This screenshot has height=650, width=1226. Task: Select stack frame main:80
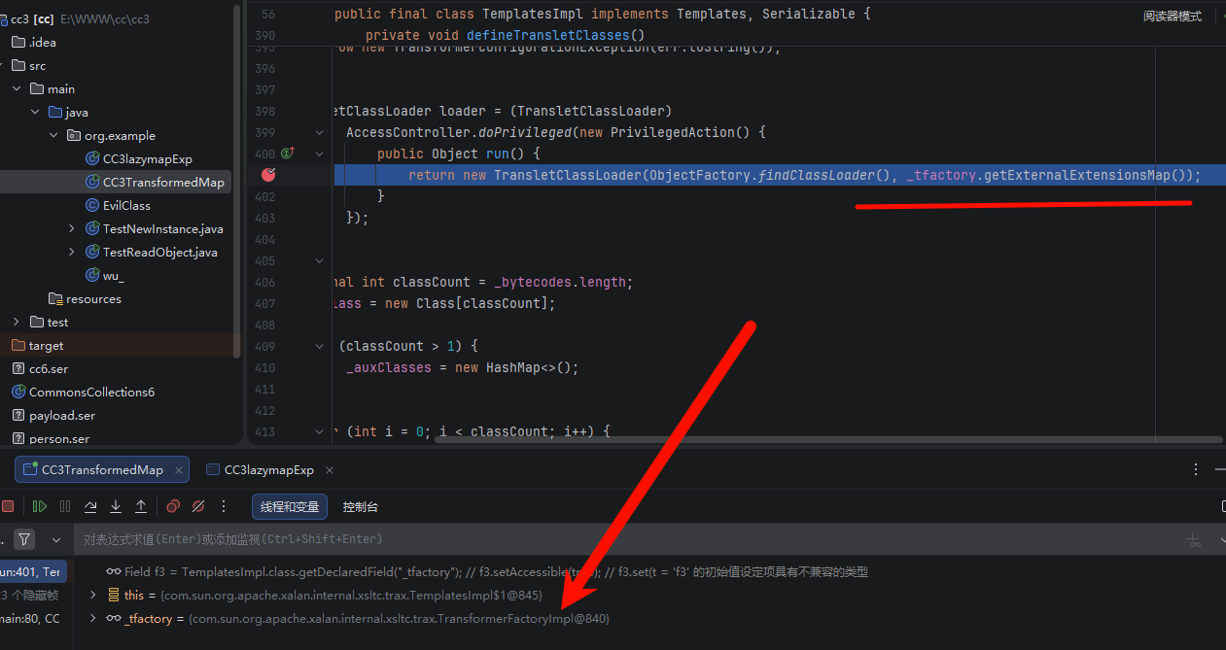31,618
